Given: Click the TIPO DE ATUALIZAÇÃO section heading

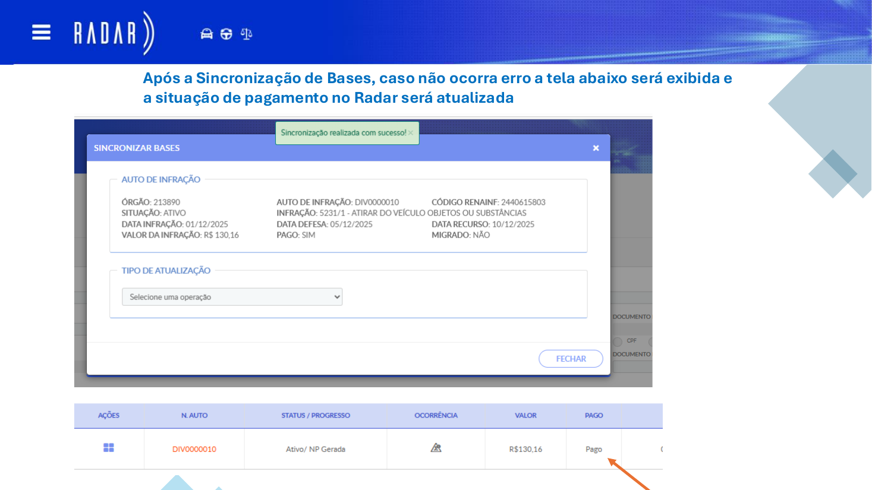Looking at the screenshot, I should (166, 270).
